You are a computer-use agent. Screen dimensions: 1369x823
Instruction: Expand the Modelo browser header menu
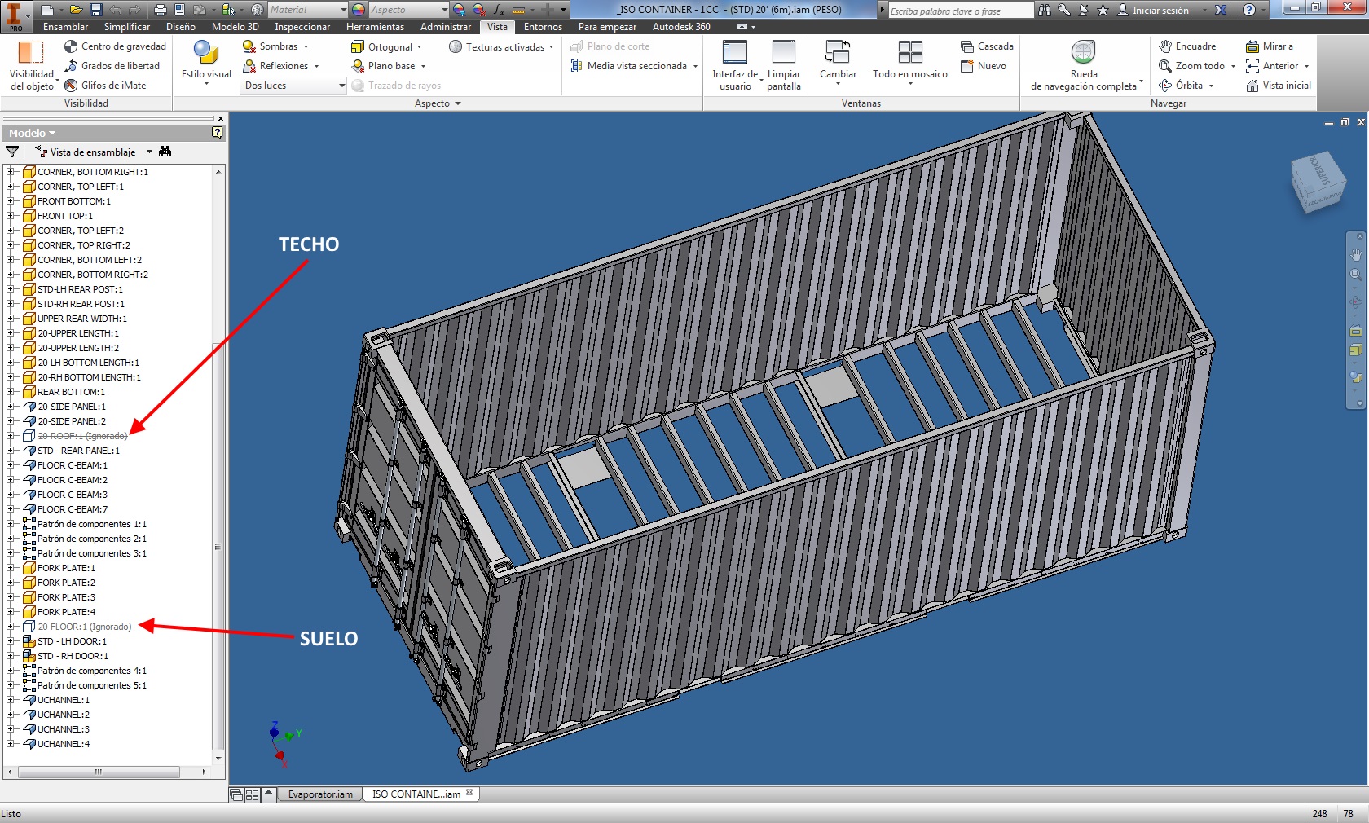32,133
